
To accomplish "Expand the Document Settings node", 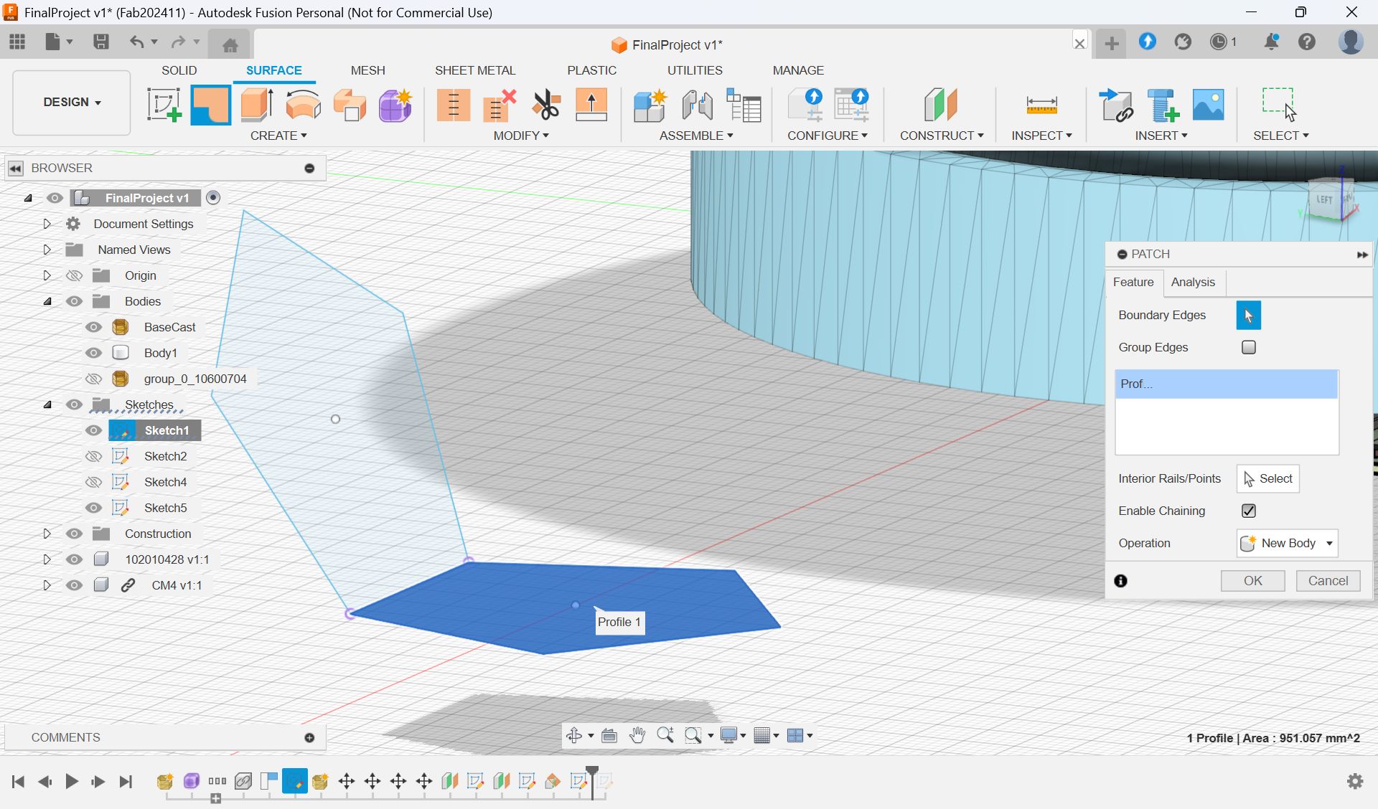I will (x=47, y=224).
